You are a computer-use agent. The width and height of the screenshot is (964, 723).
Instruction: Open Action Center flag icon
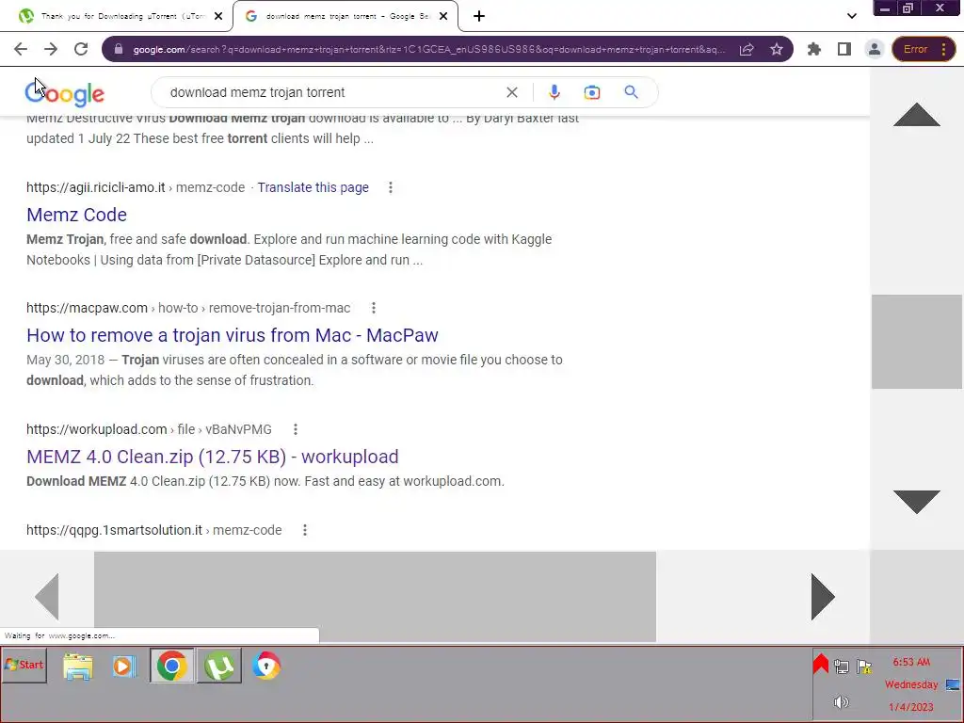click(x=864, y=667)
